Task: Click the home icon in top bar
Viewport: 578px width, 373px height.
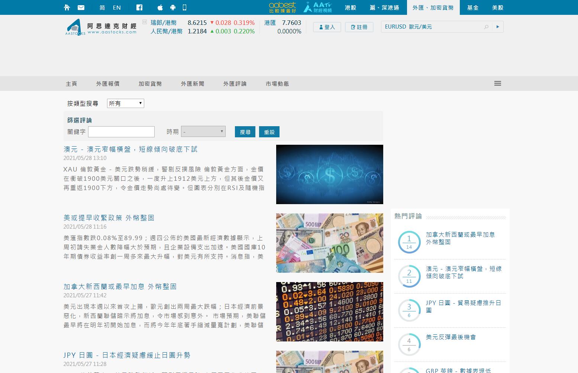Action: coord(67,7)
